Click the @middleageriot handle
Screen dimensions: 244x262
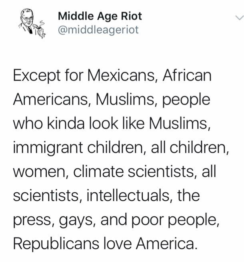98,30
